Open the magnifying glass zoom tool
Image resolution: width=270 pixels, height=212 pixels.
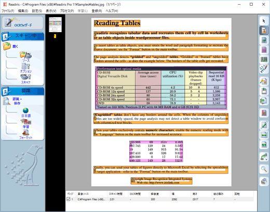pos(264,168)
